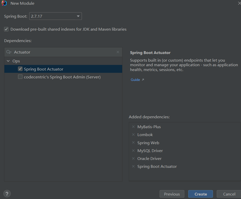Uncheck the Spring Boot Actuator dependency
Image resolution: width=241 pixels, height=199 pixels.
(20, 69)
